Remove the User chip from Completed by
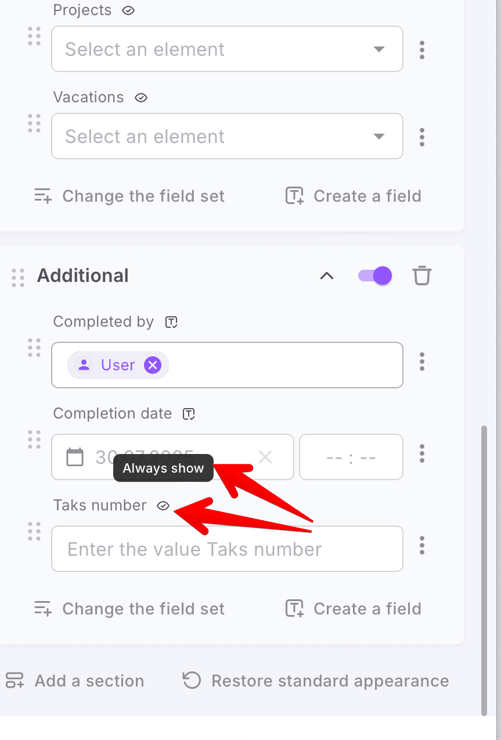501x740 pixels. (x=153, y=365)
